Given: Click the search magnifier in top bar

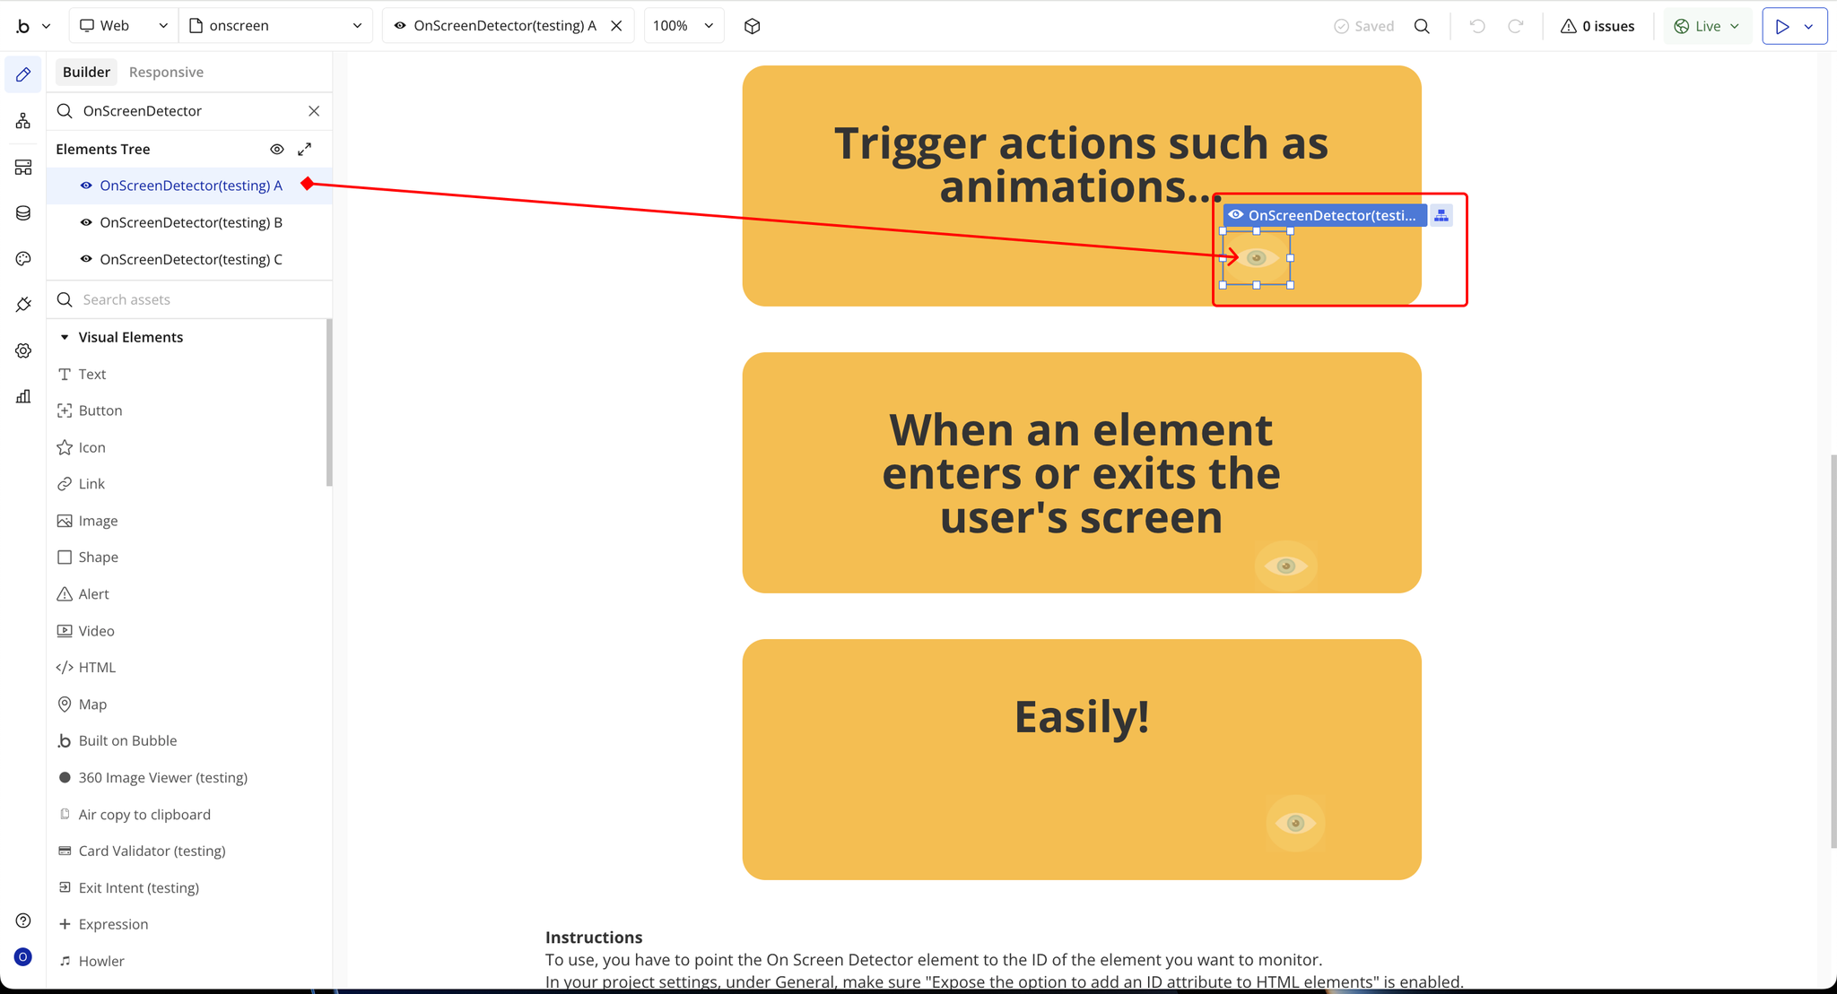Looking at the screenshot, I should coord(1422,26).
